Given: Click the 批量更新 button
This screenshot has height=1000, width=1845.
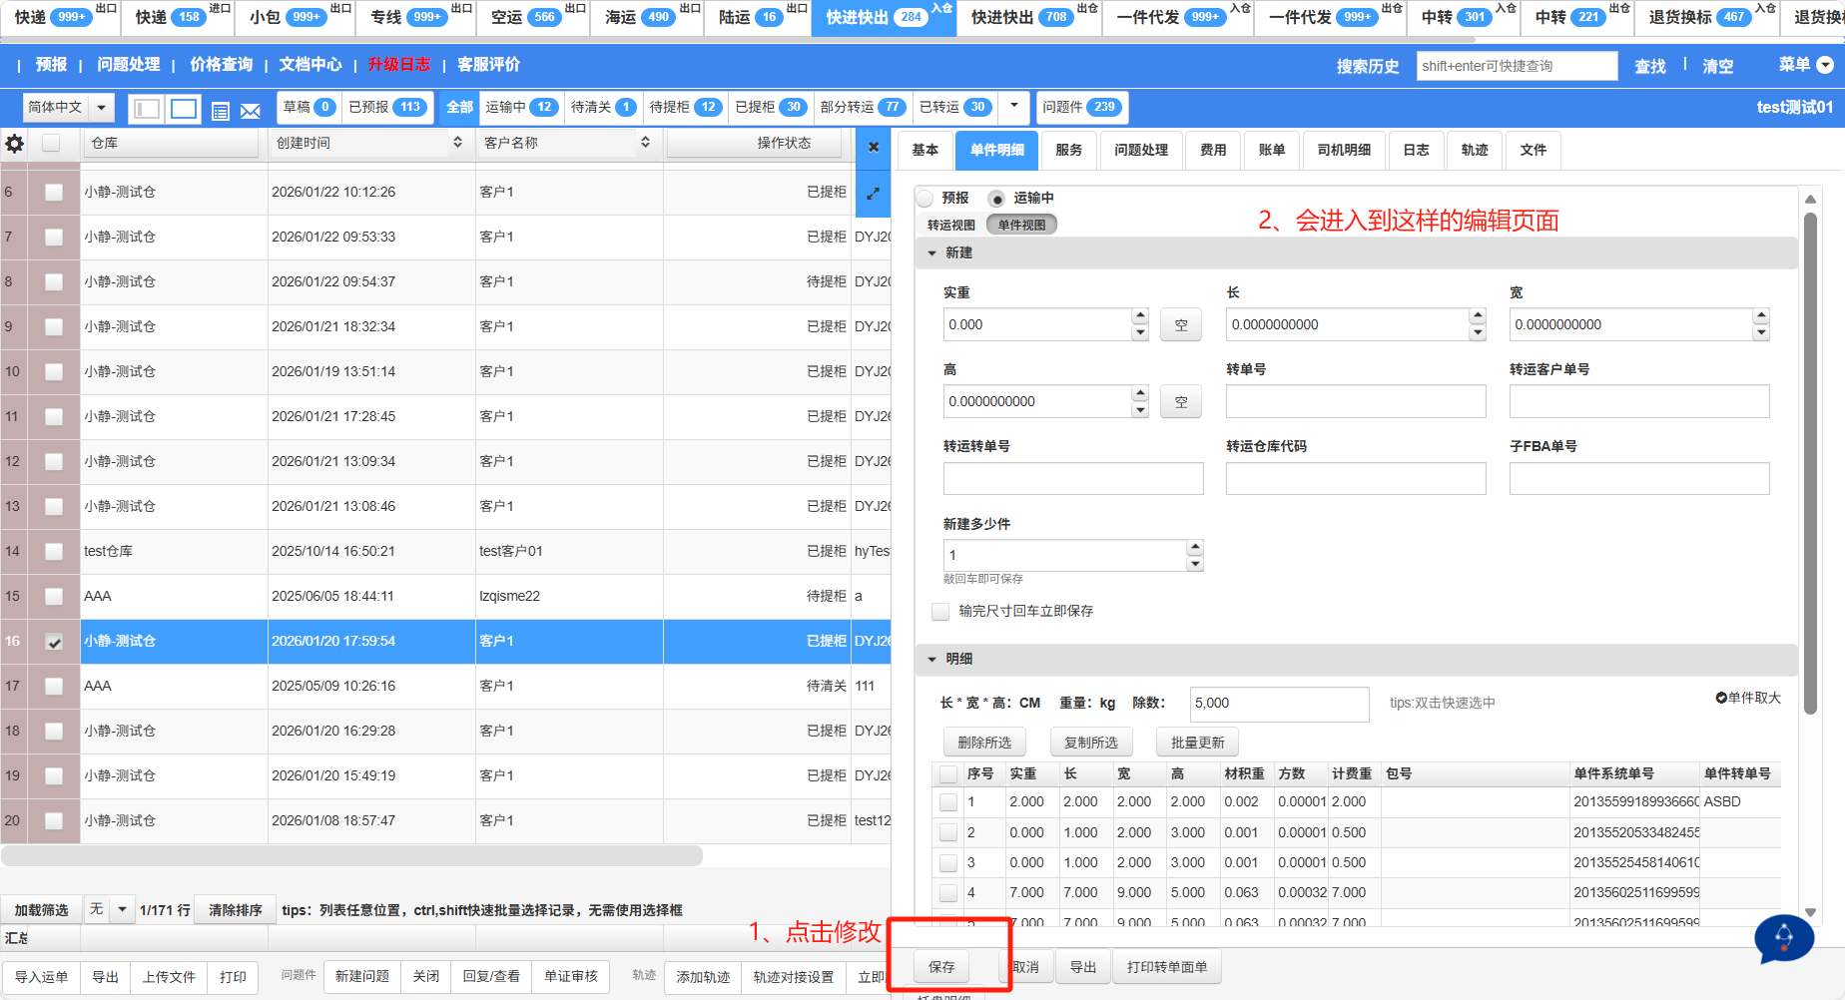Looking at the screenshot, I should click(x=1197, y=743).
